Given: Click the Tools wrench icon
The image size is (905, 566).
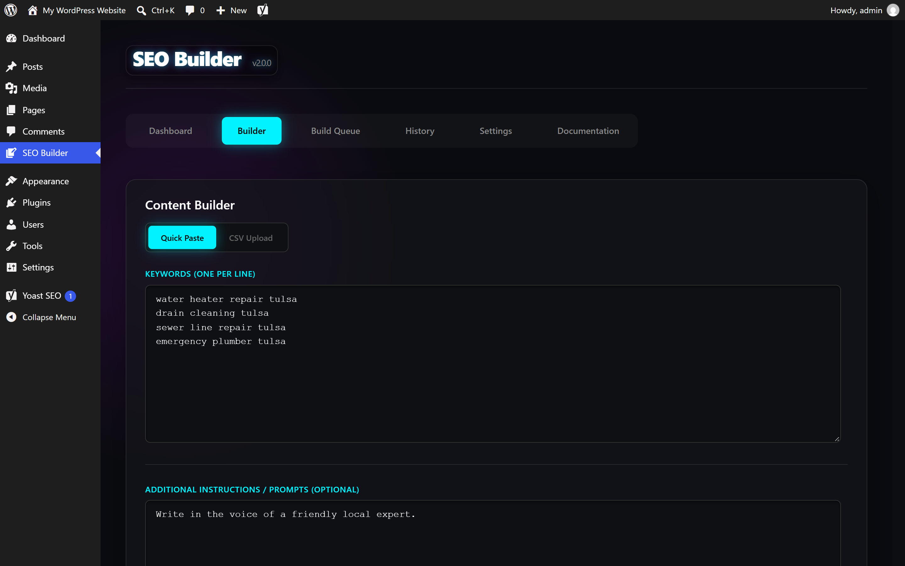Looking at the screenshot, I should point(11,246).
